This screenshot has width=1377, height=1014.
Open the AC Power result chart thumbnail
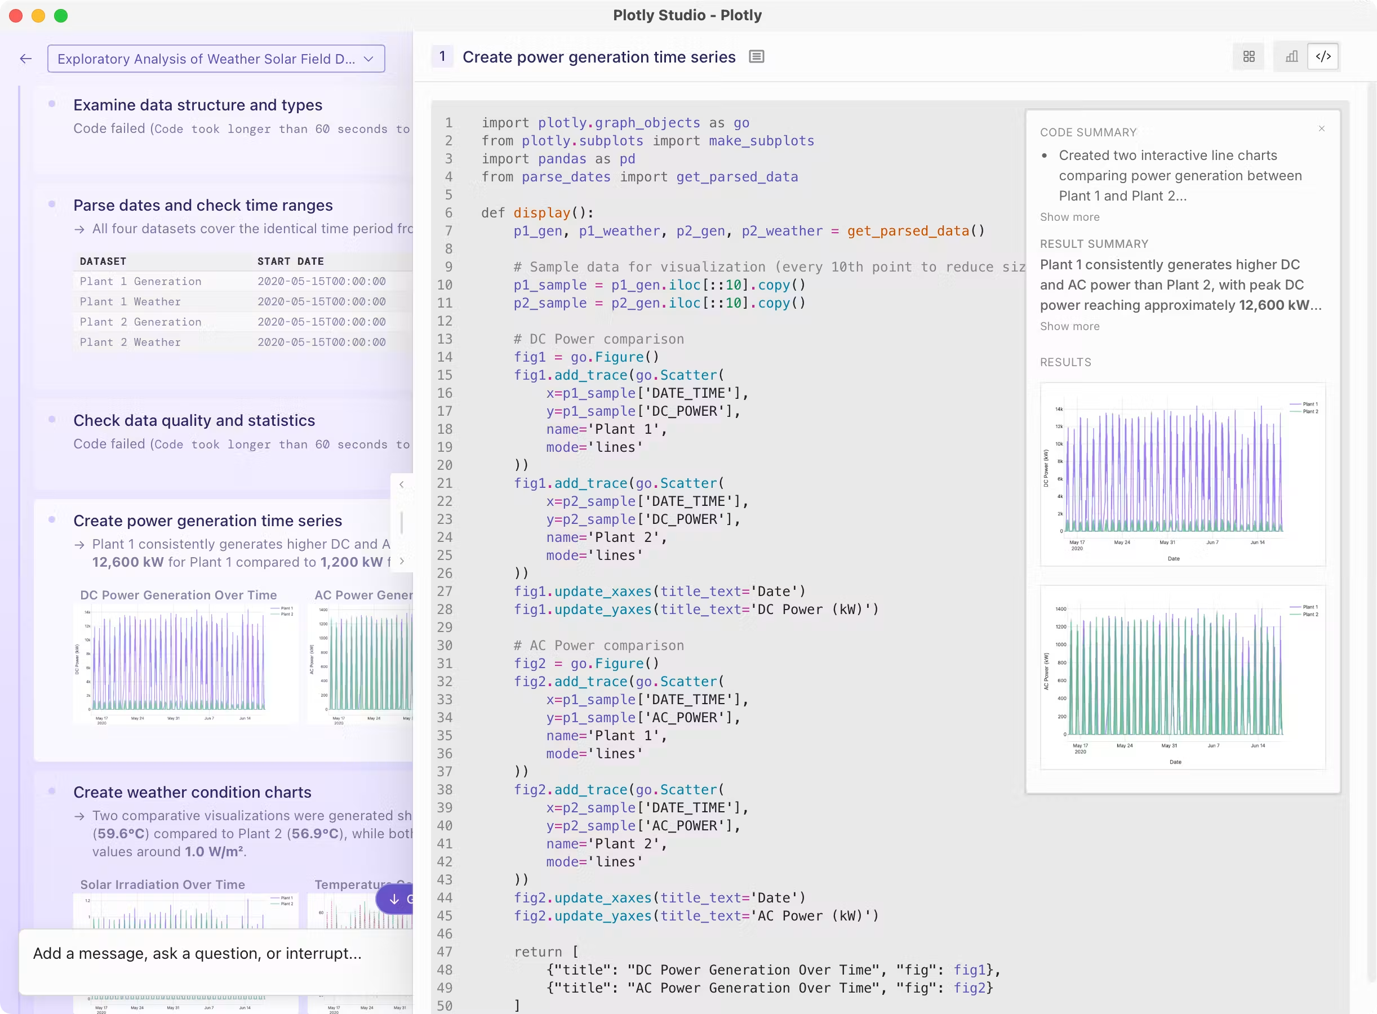(1183, 677)
